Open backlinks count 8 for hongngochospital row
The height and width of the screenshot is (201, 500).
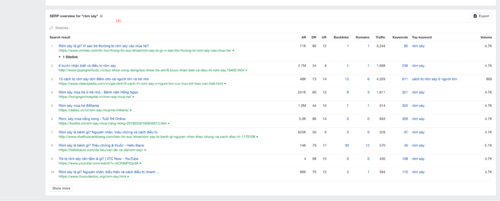tap(348, 92)
